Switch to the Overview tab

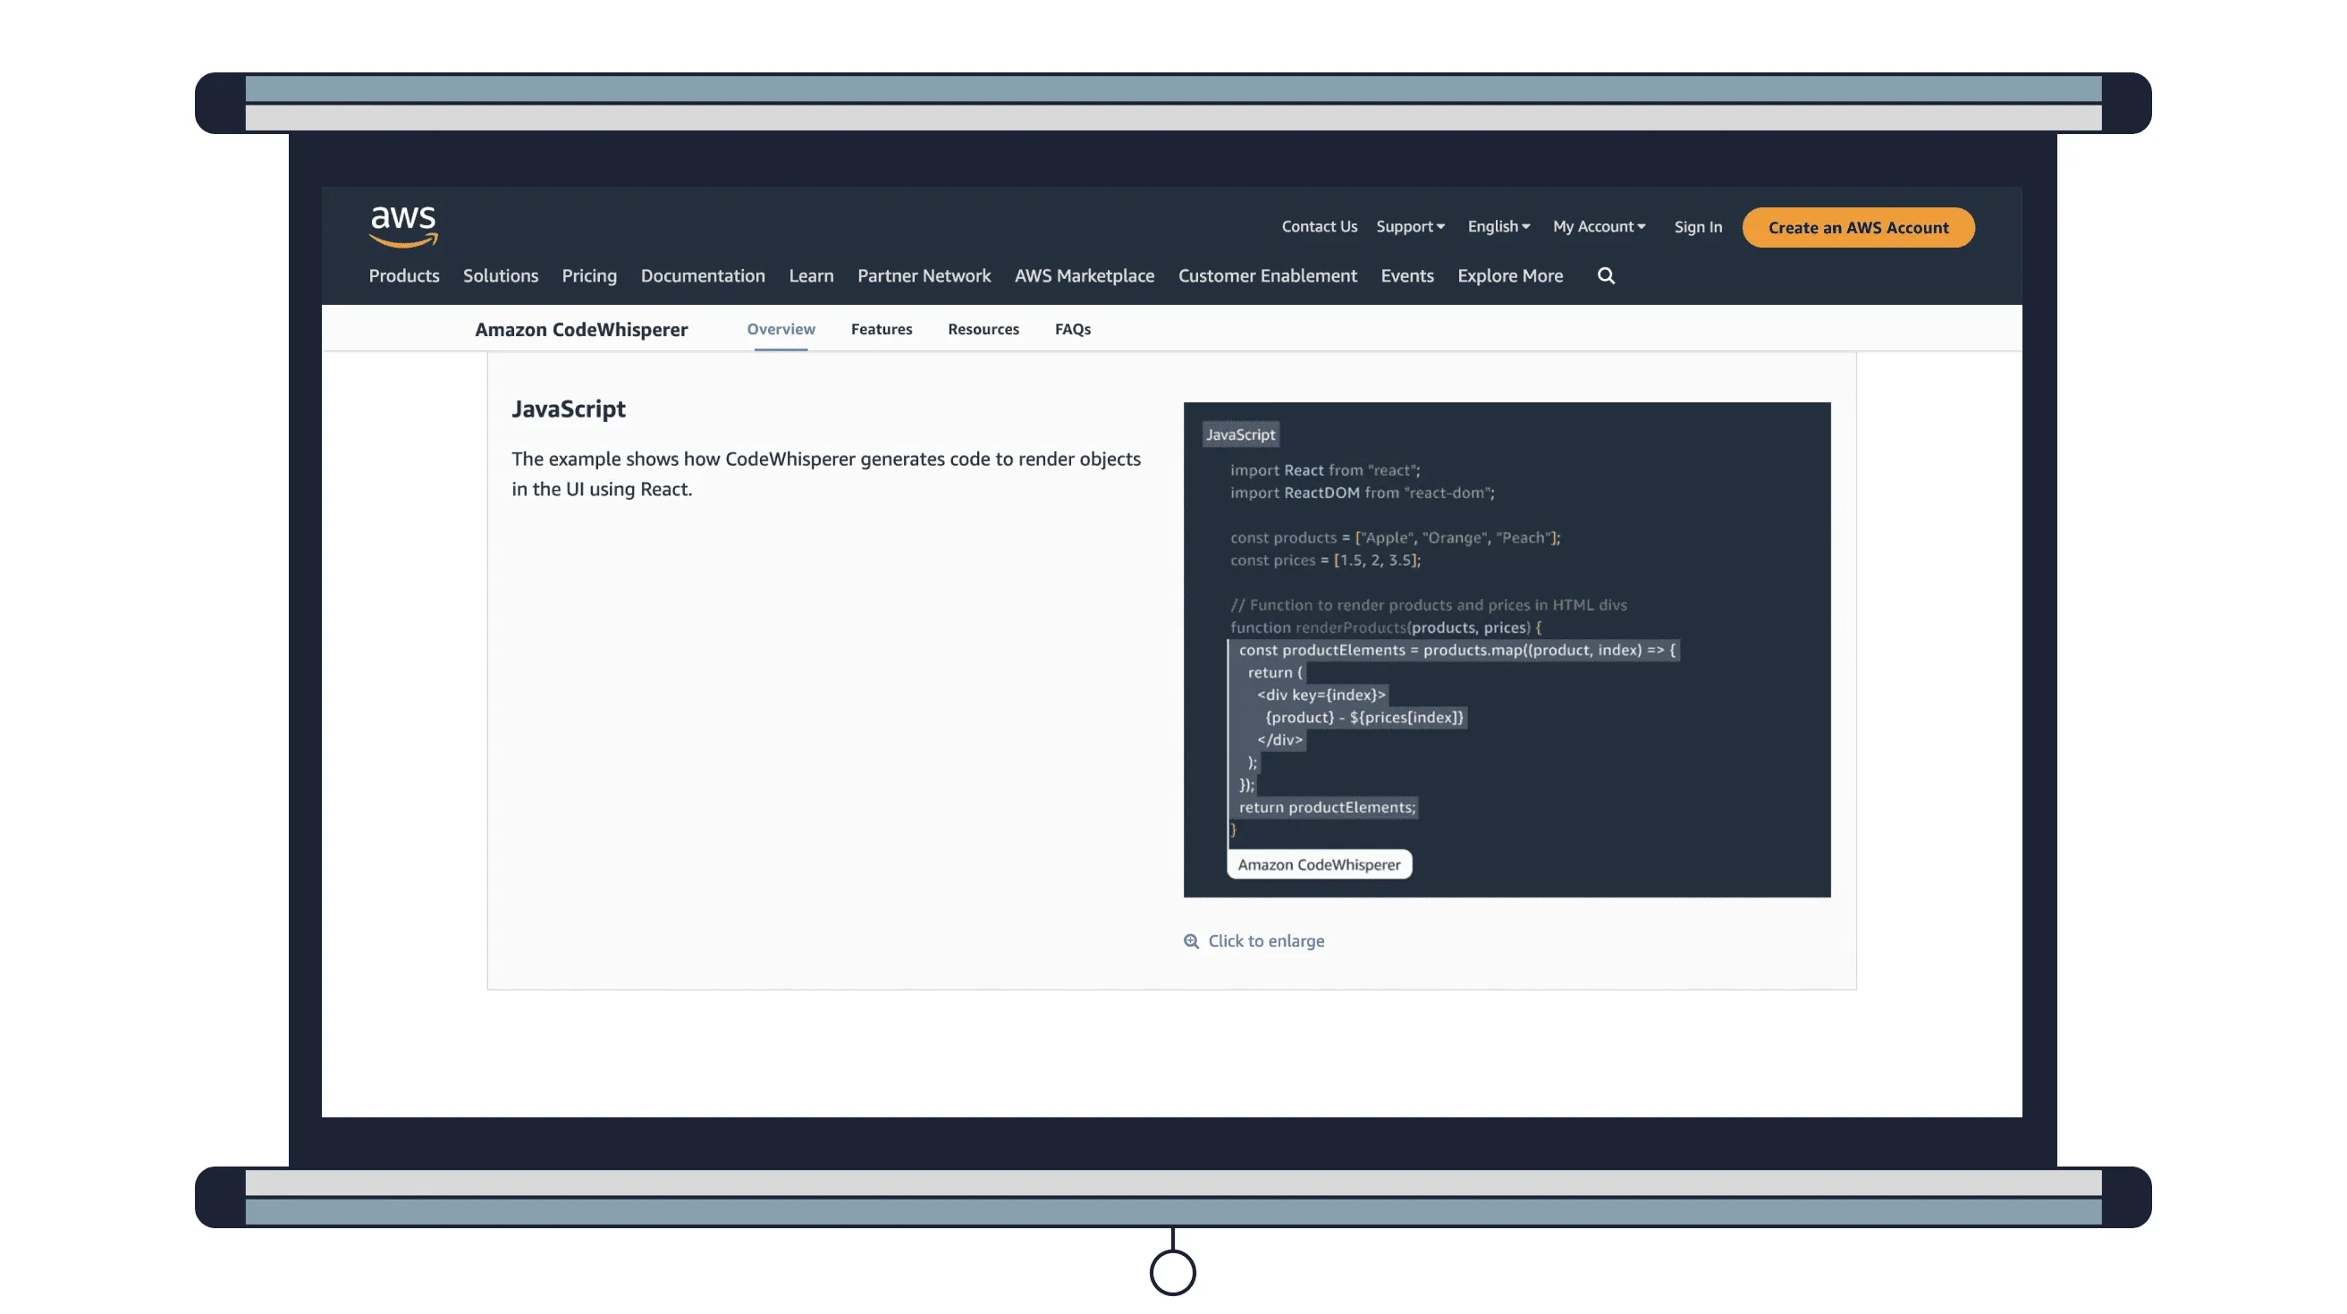click(x=780, y=330)
